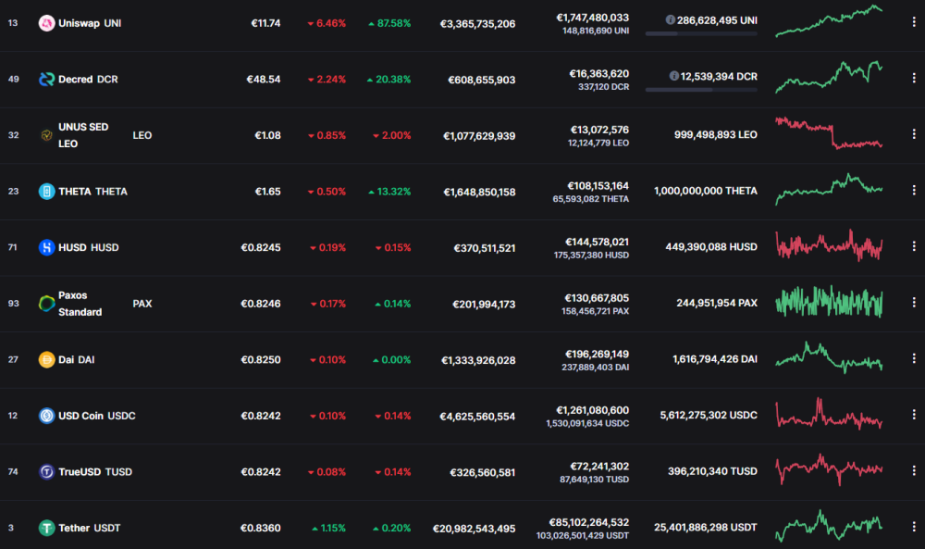
Task: Click the UNUS SED LEO coin logo
Action: click(x=46, y=135)
